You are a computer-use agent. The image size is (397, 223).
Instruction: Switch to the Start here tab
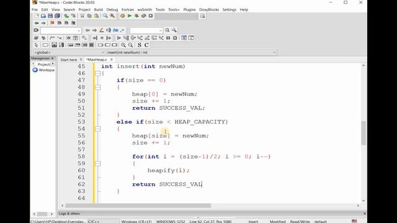tap(68, 59)
